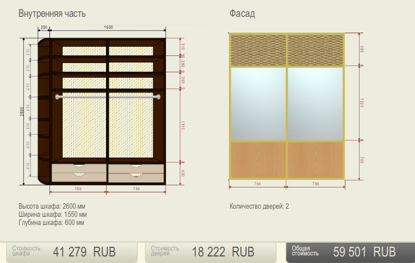Select the upper right drawer in the wardrobe interior
The image size is (415, 263).
(136, 168)
